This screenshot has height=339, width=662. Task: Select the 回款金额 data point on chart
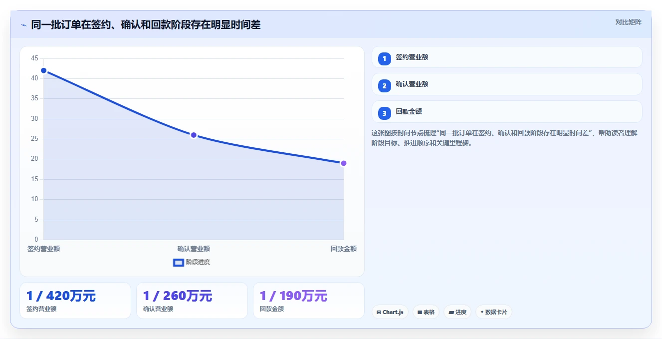pos(344,163)
